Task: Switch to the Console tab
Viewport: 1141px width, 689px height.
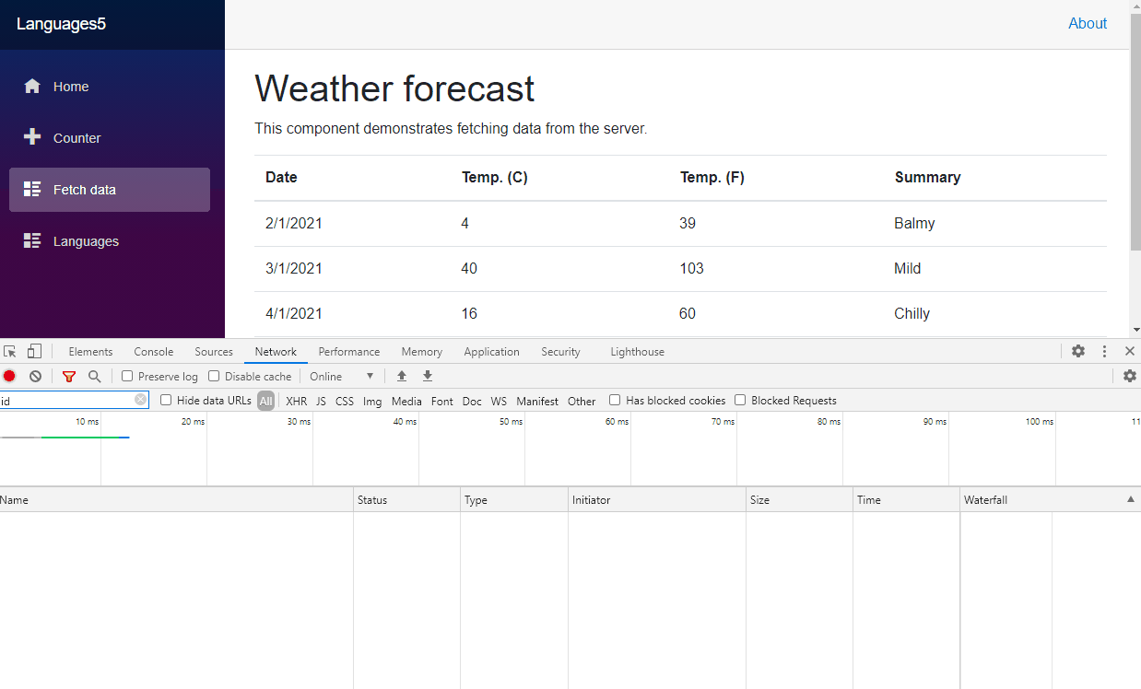Action: (x=153, y=351)
